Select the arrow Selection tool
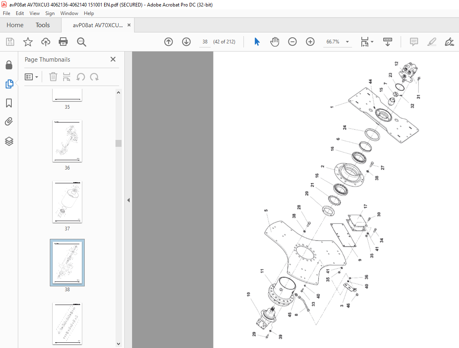Screen dimensions: 459x348 (257, 42)
